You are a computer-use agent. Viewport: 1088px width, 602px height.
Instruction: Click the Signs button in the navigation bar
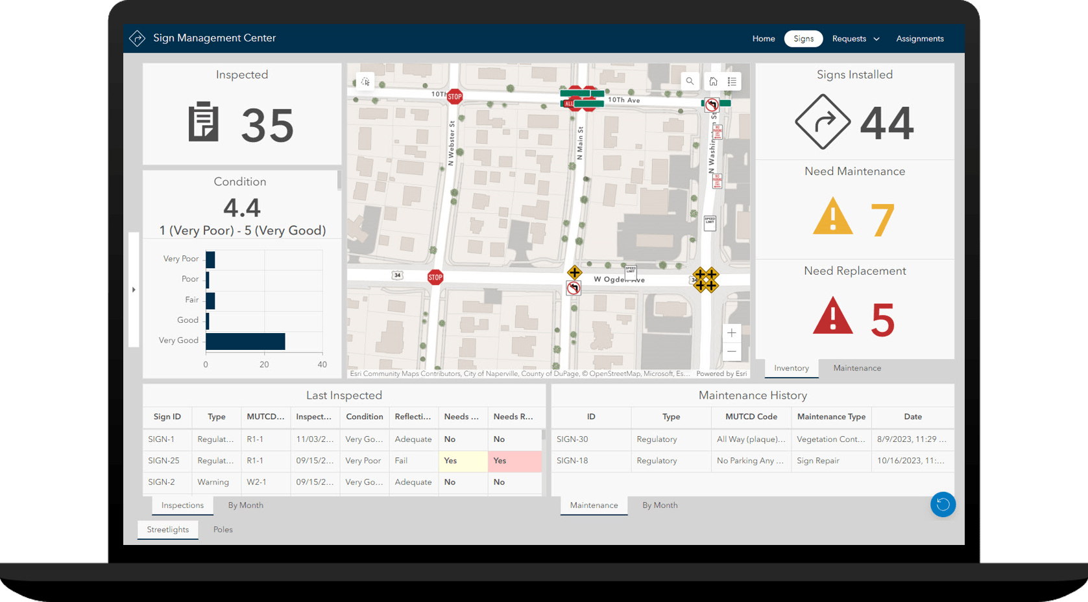tap(803, 38)
